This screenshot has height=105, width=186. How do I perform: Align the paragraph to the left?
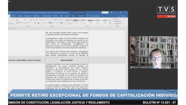44,23
